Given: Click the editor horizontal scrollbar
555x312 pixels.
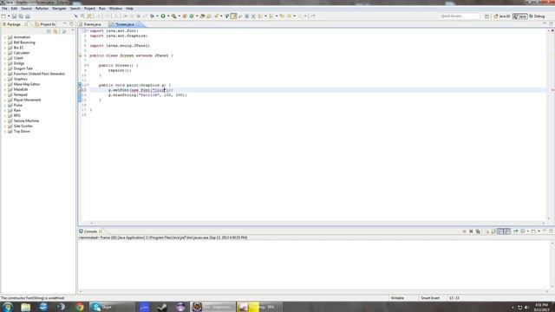Looking at the screenshot, I should click(317, 224).
